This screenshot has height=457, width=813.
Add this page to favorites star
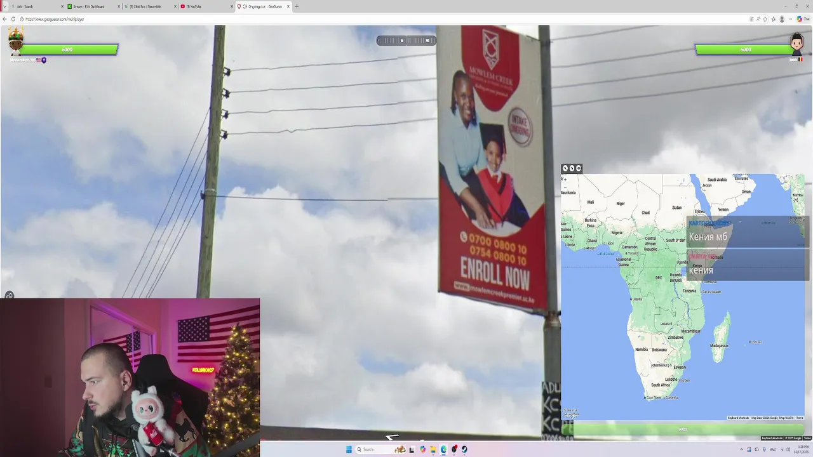pos(765,19)
